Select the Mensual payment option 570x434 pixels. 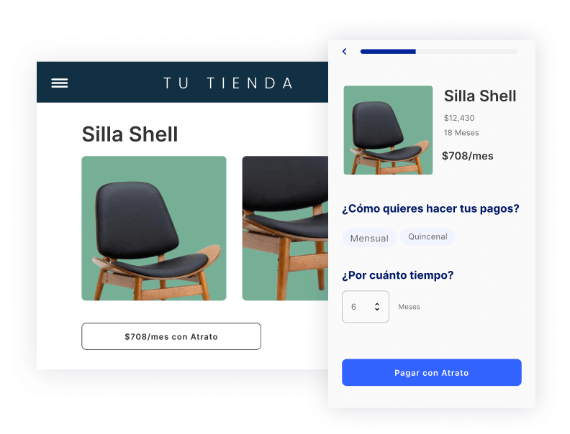tap(369, 238)
